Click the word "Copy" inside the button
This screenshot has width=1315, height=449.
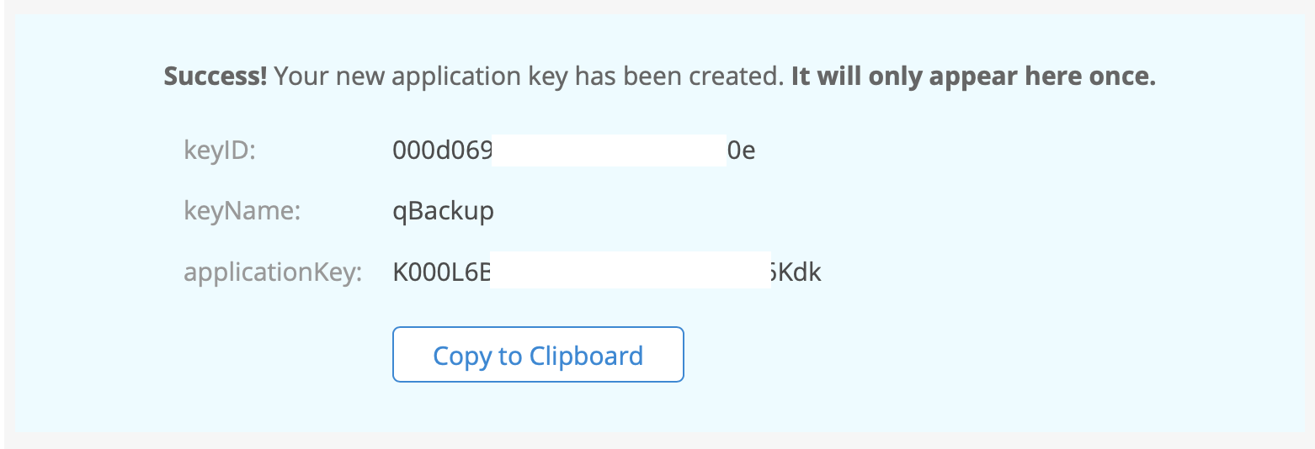[462, 357]
